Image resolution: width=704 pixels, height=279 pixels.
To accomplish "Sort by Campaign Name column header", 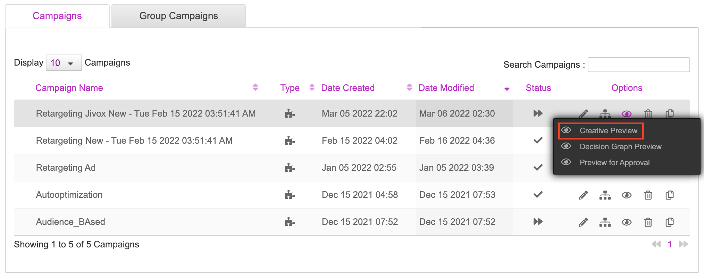I will point(69,88).
